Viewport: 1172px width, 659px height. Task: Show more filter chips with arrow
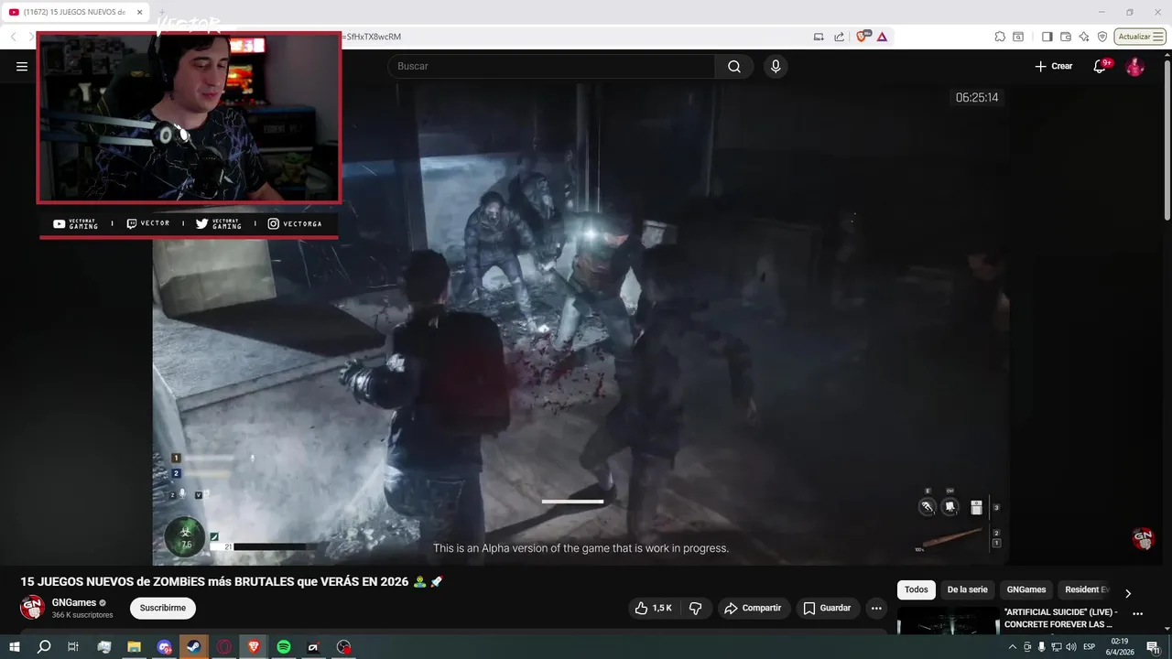tap(1127, 593)
